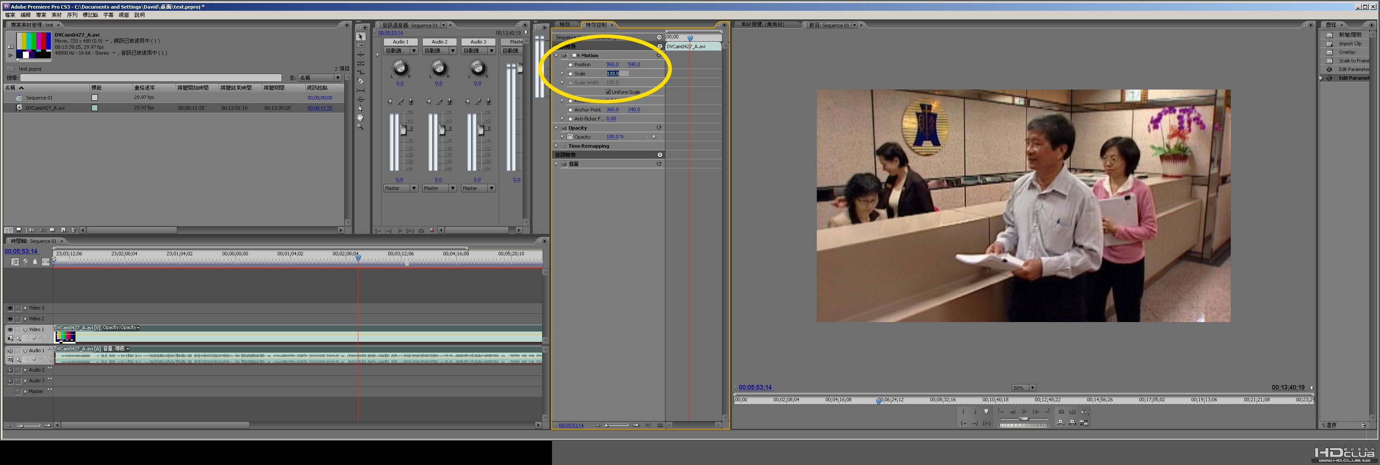The width and height of the screenshot is (1380, 465).
Task: Click the Audio 1 track name button in mixer
Action: pos(401,42)
